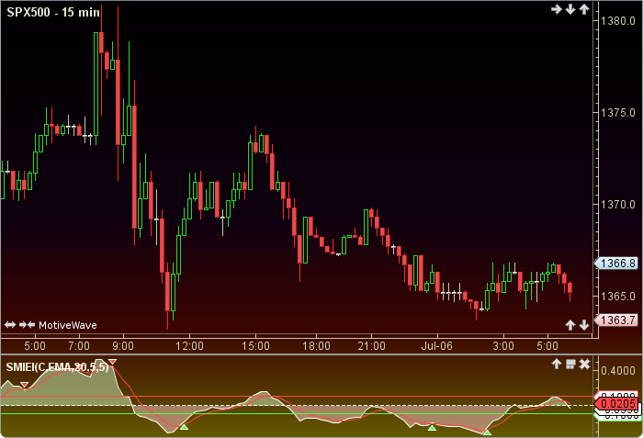Close the SMIEI study panel
The width and height of the screenshot is (643, 438).
(585, 364)
